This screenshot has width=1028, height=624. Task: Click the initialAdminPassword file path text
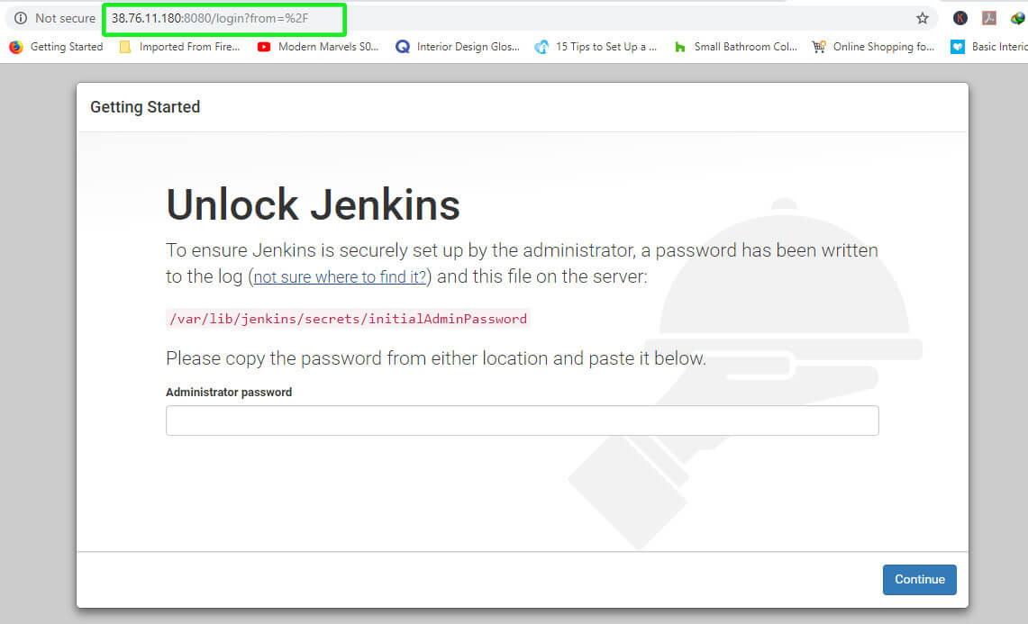(x=348, y=319)
